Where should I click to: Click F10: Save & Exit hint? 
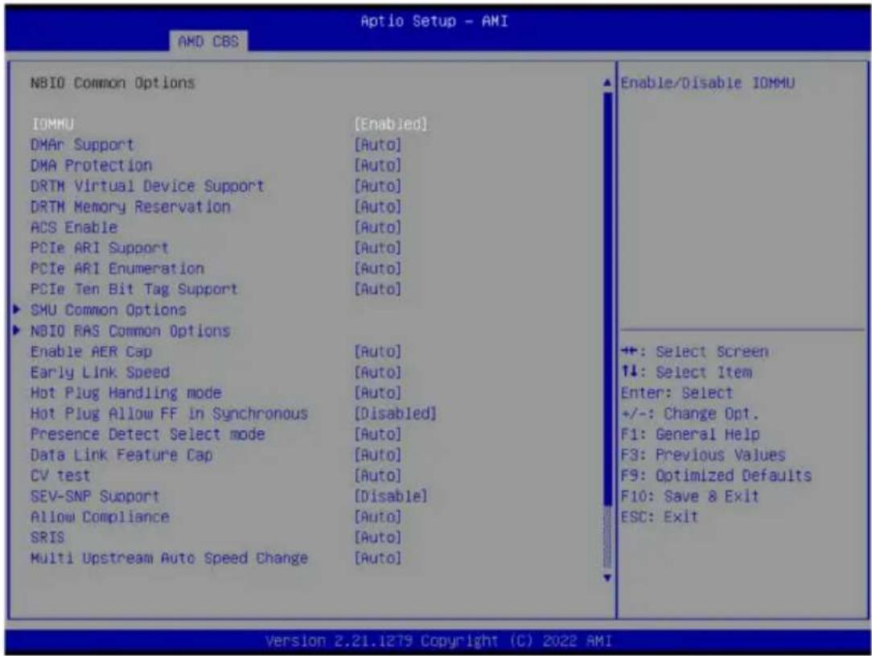pyautogui.click(x=690, y=497)
